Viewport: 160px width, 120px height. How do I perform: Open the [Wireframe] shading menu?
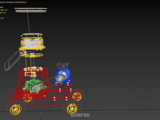point(21,2)
